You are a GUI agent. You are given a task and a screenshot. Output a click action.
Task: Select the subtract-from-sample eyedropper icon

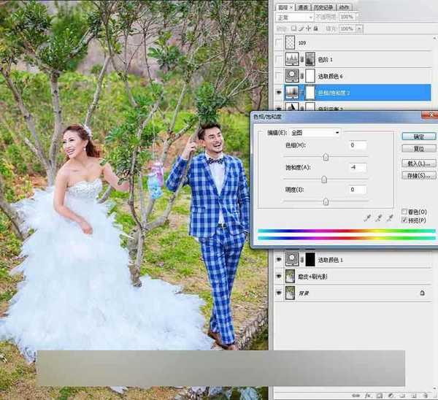390,218
